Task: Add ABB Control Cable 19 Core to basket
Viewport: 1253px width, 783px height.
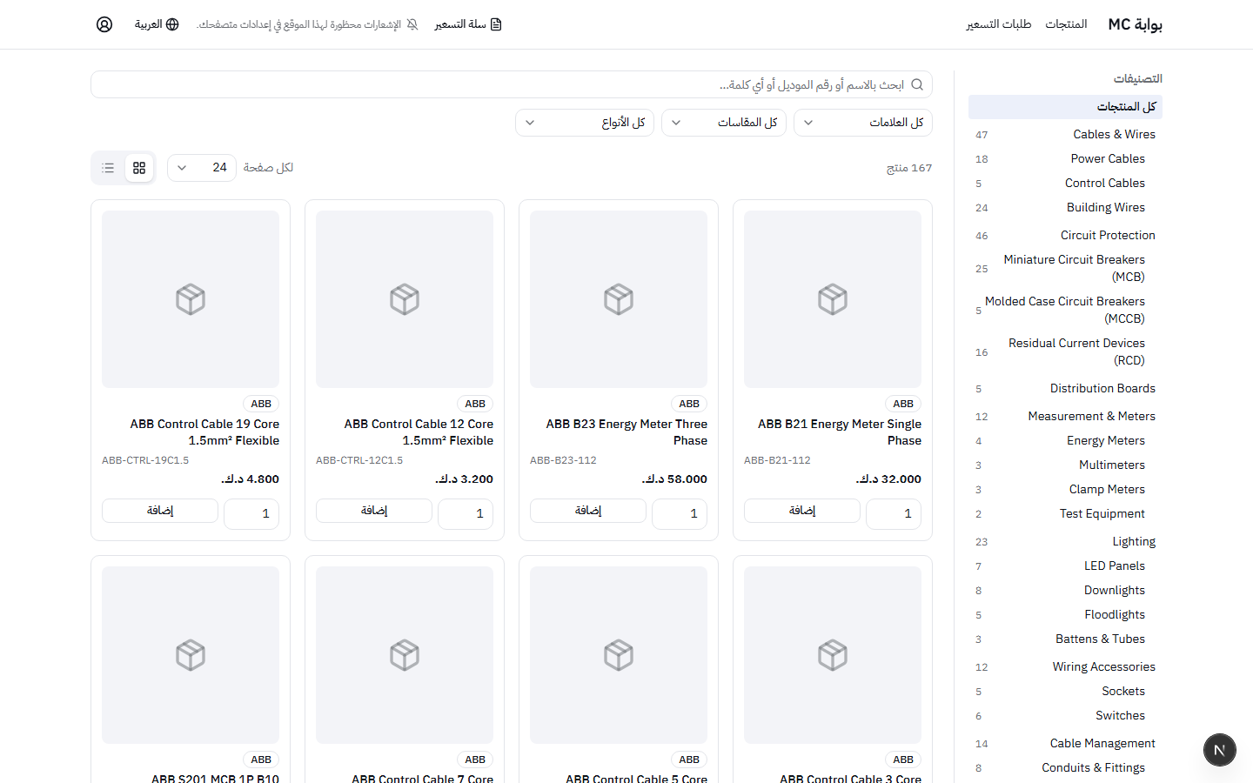Action: tap(160, 511)
